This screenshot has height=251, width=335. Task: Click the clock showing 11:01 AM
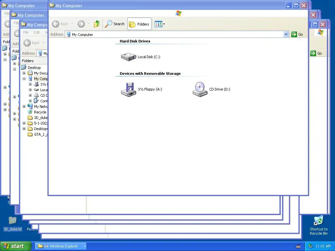(x=323, y=246)
